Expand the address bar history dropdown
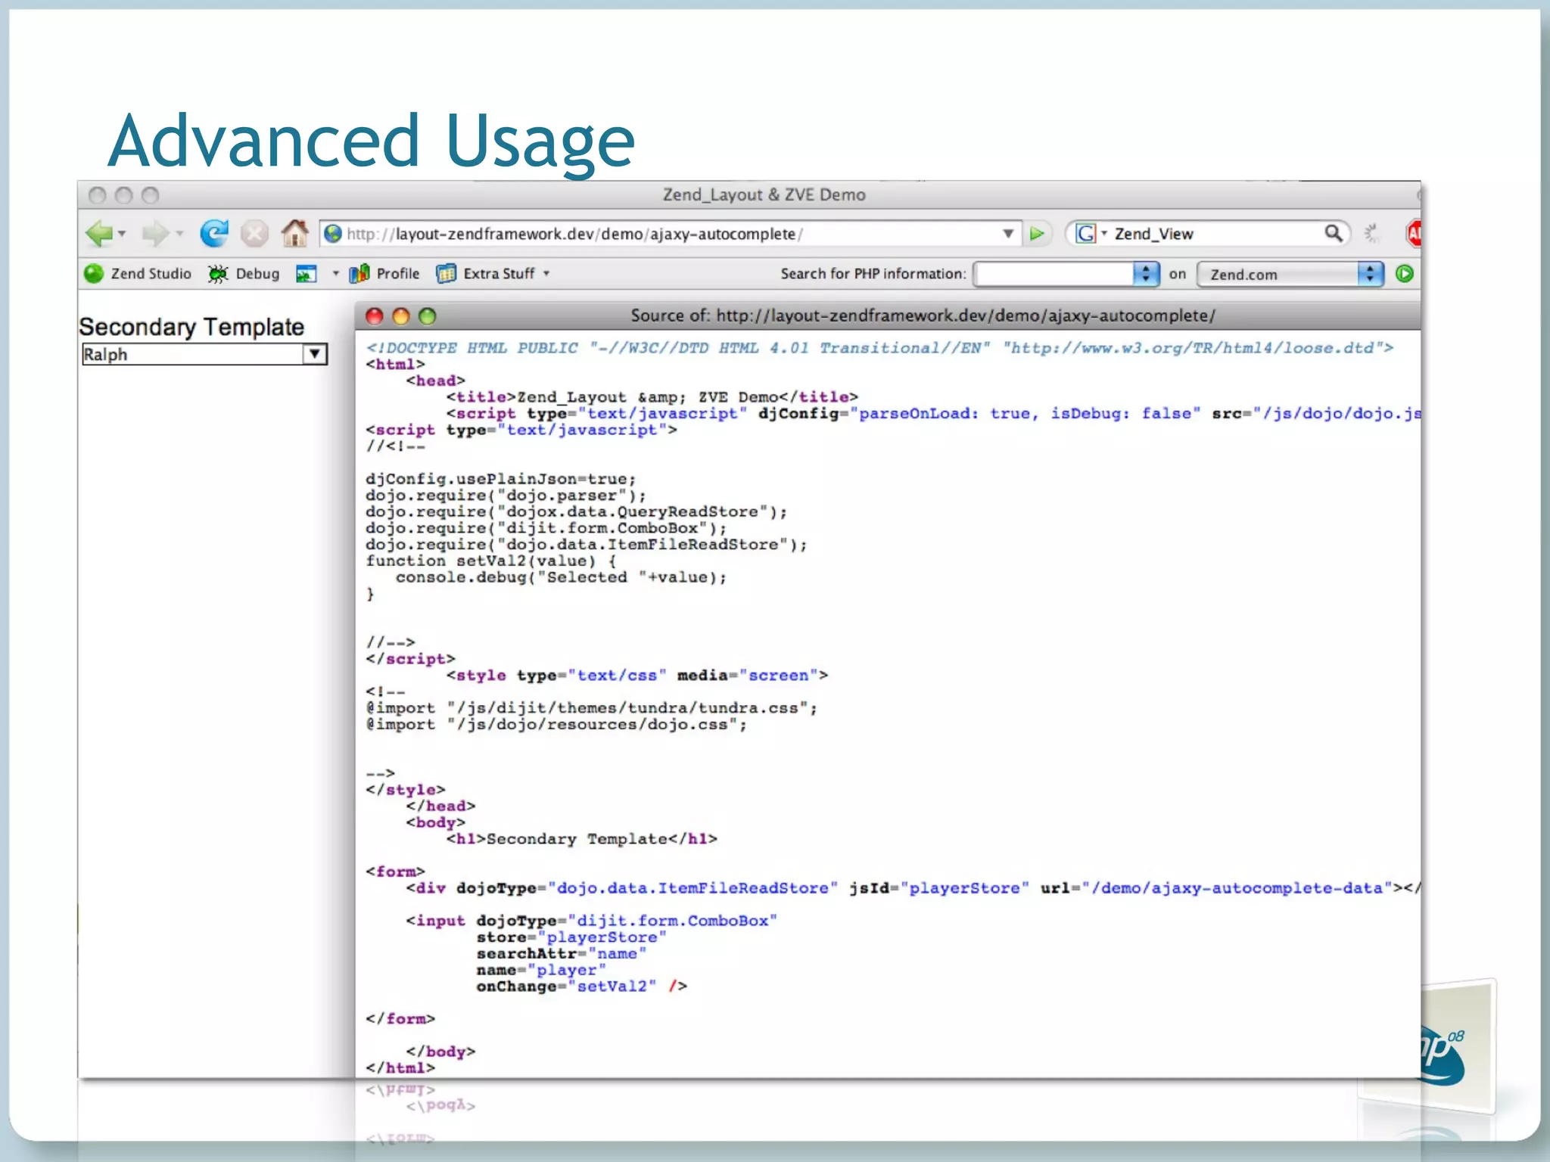The image size is (1550, 1162). pos(1008,234)
